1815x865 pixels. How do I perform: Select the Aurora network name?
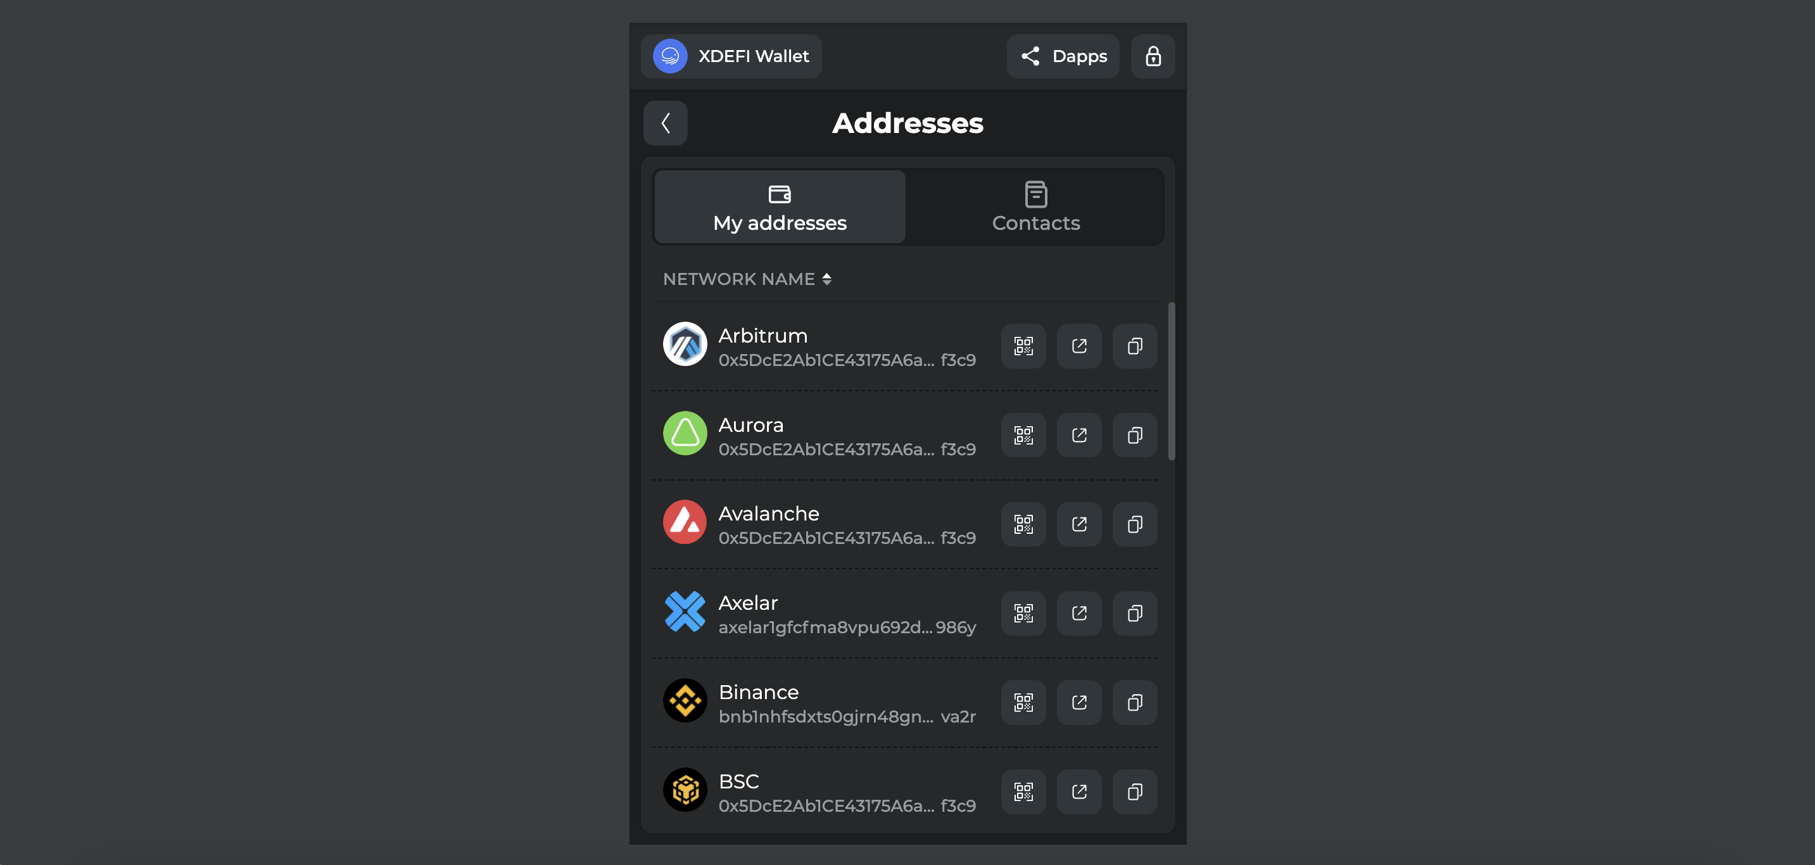[x=750, y=426]
